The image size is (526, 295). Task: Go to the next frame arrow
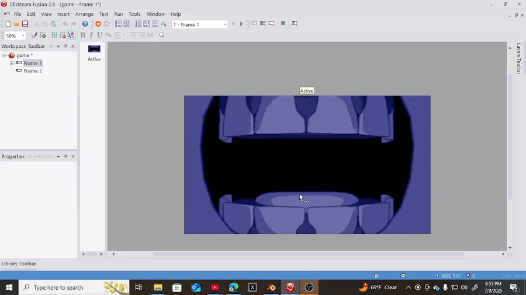tap(241, 24)
